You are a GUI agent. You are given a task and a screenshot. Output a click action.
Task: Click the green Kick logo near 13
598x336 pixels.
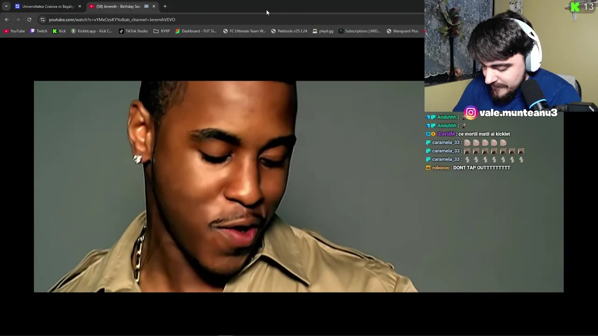pos(575,7)
